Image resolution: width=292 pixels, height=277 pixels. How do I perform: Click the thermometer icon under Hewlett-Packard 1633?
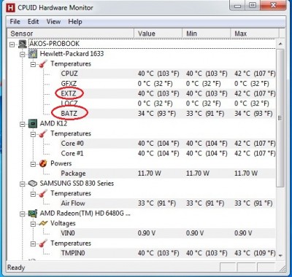click(43, 64)
